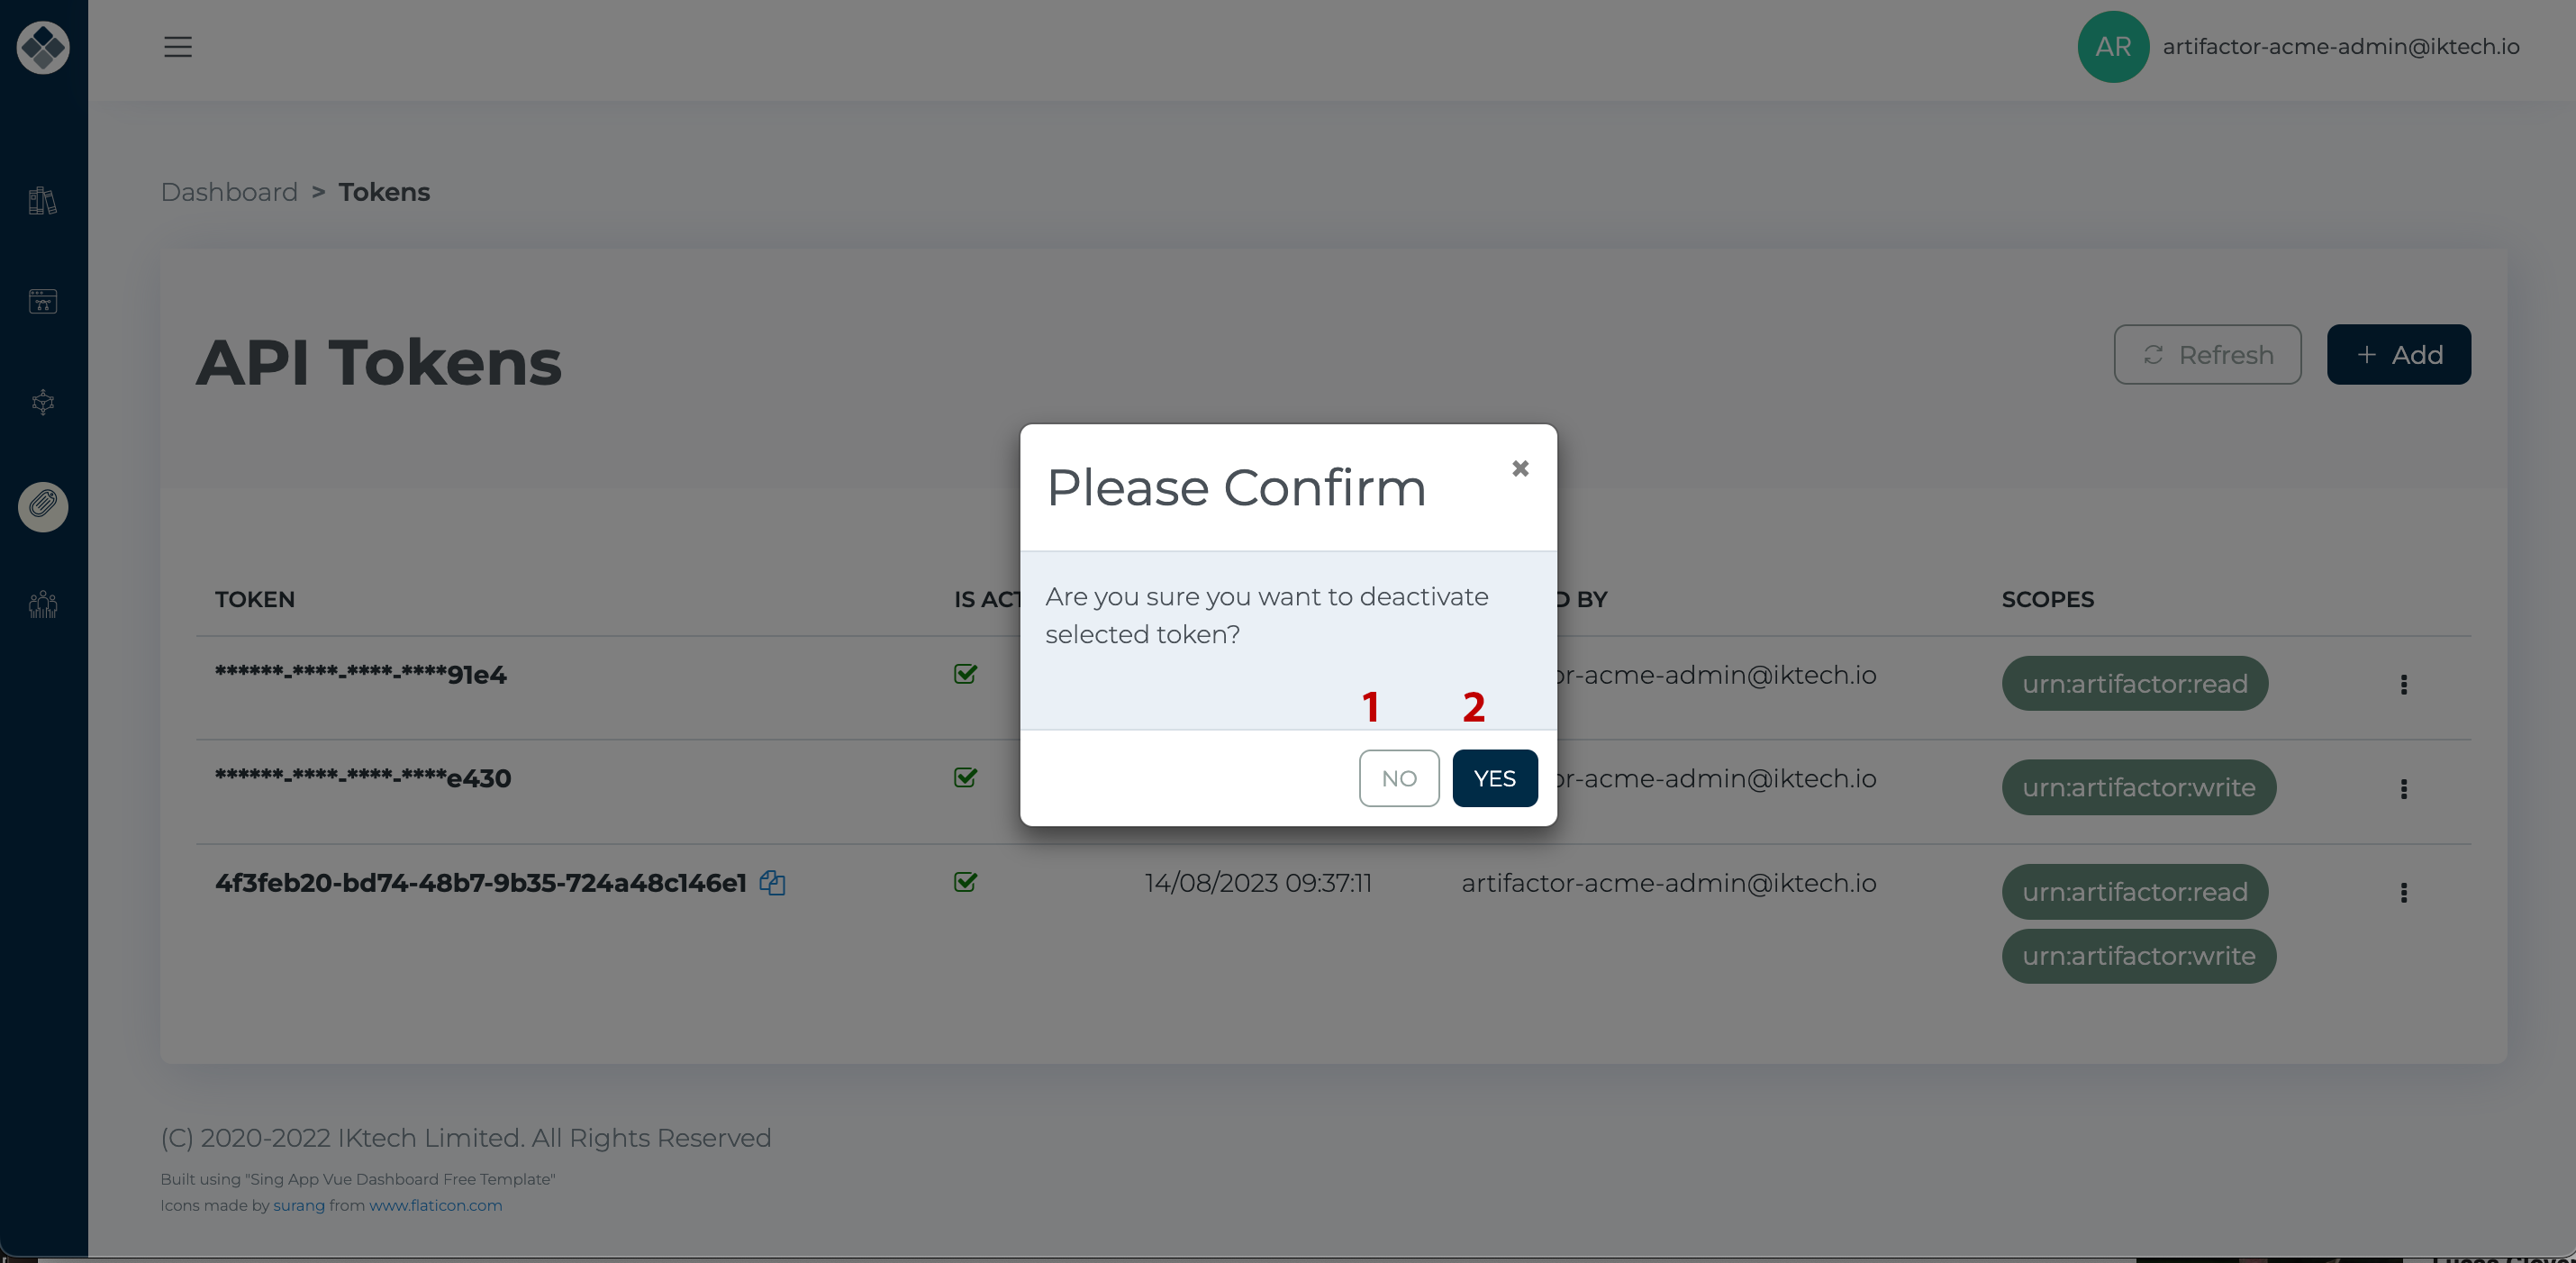Click the three-dot menu for token ending e430

point(2403,788)
